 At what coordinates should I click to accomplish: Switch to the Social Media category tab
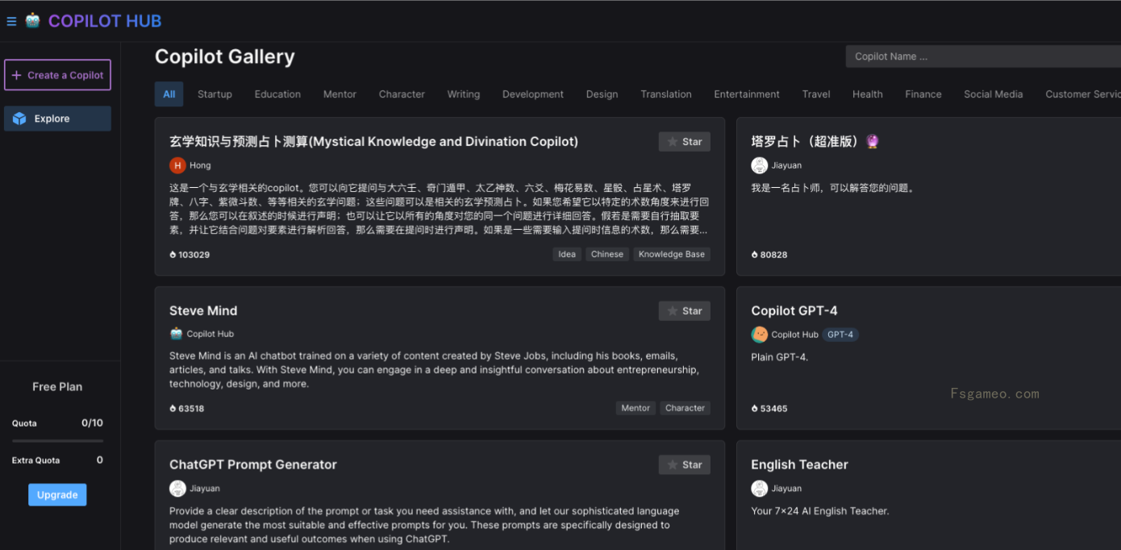(x=994, y=94)
